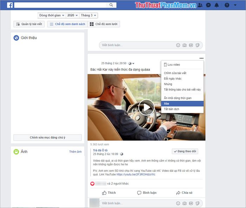Click và 2 người khác reactions text
The height and width of the screenshot is (208, 246).
tap(118, 183)
